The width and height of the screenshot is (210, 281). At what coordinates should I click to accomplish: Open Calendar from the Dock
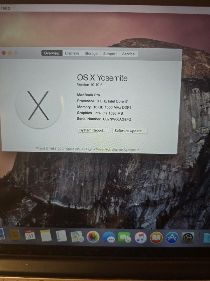[30, 235]
